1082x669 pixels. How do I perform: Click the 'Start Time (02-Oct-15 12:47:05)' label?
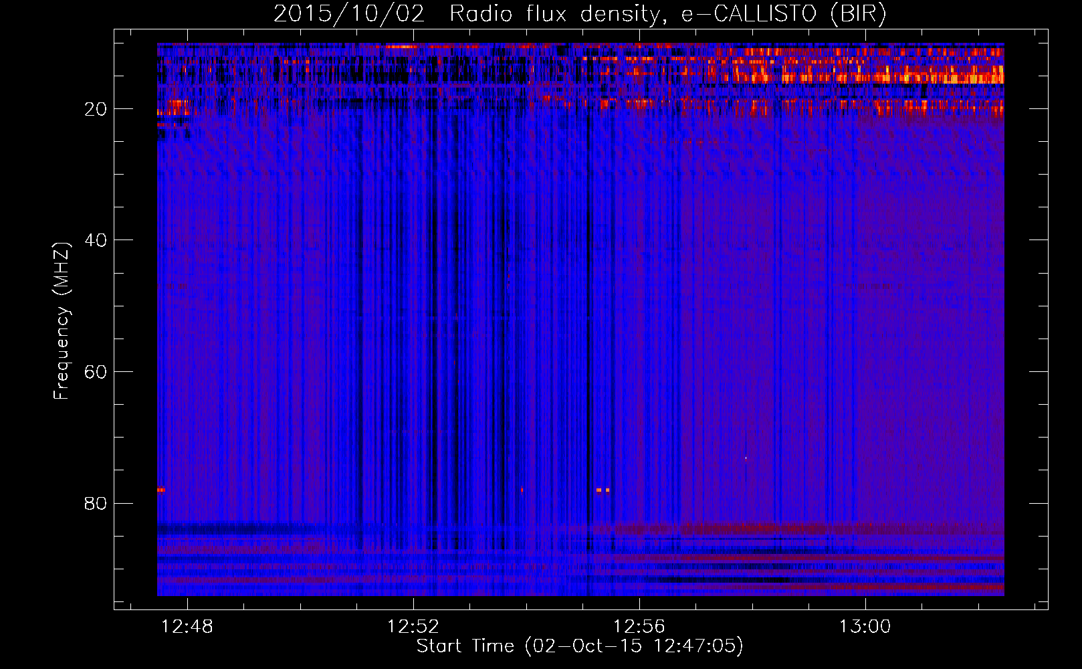[580, 646]
